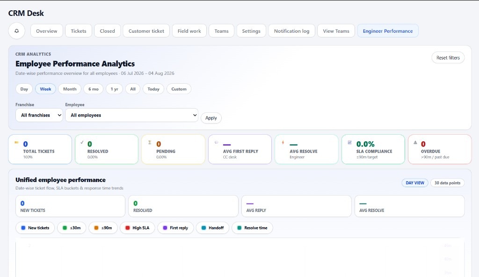
Task: Click the DAY VIEW badge
Action: pyautogui.click(x=415, y=183)
